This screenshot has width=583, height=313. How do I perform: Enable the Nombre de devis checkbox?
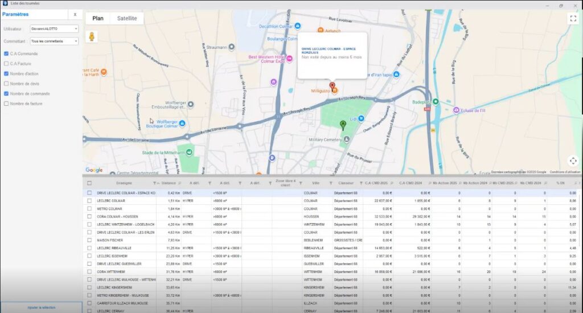tap(6, 84)
